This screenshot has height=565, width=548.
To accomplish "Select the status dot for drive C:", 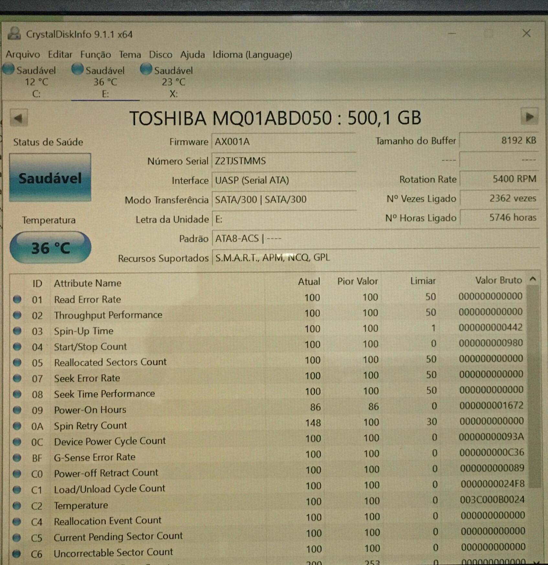I will pyautogui.click(x=9, y=69).
